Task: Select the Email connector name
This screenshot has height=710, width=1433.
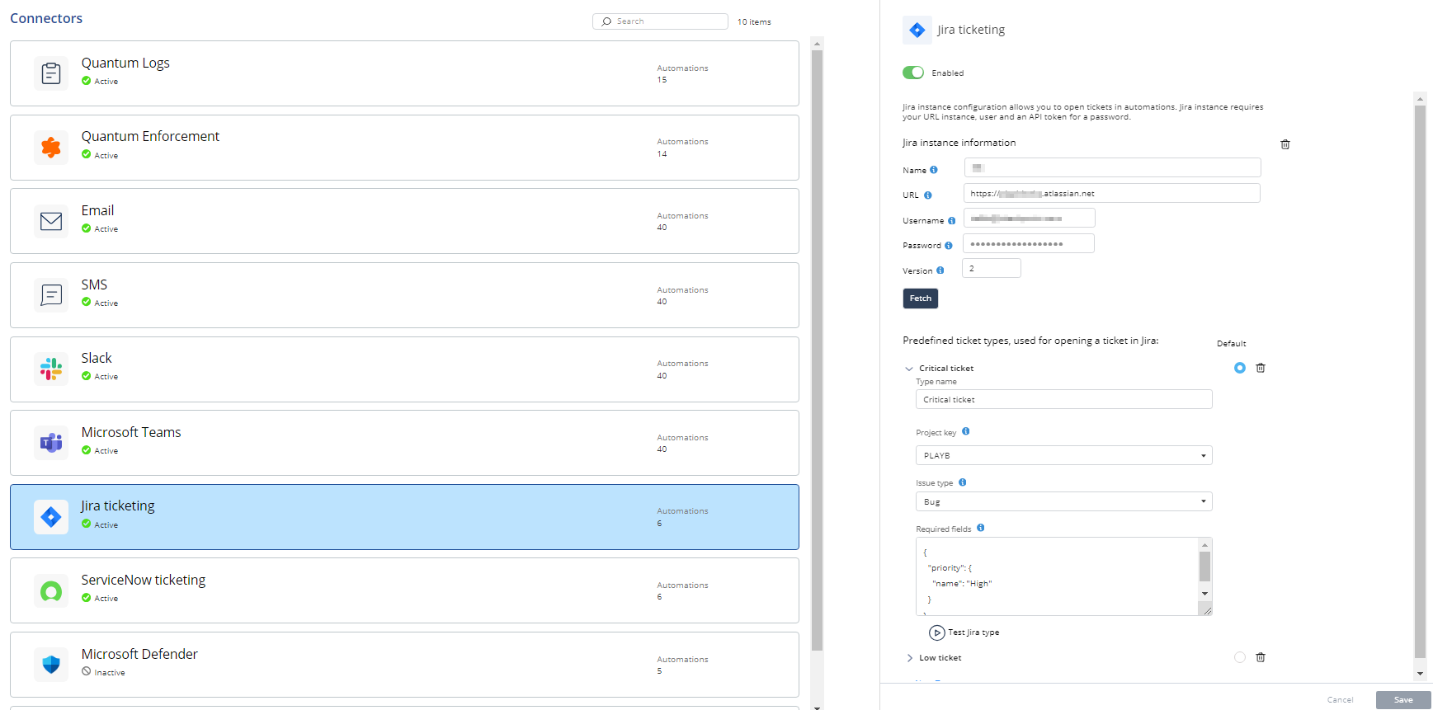Action: click(x=97, y=210)
